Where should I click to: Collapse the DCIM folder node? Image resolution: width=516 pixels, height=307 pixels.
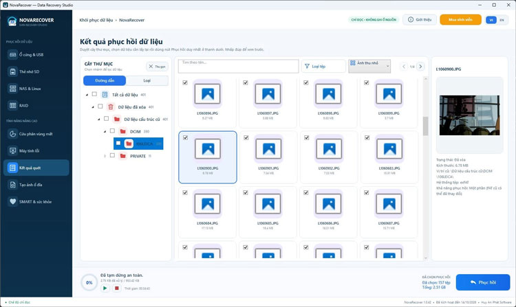105,131
